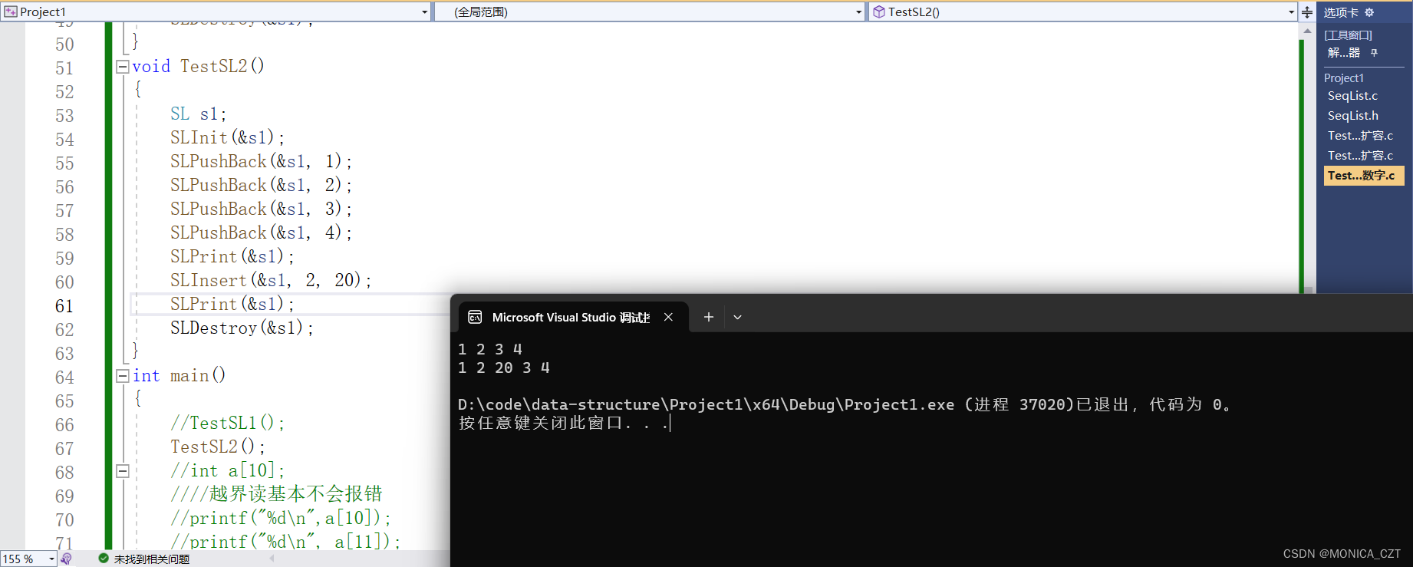Switch to the SeqList.h tab
Screen dimensions: 1413x567
coord(1352,116)
